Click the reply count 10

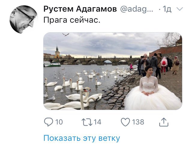pos(59,122)
